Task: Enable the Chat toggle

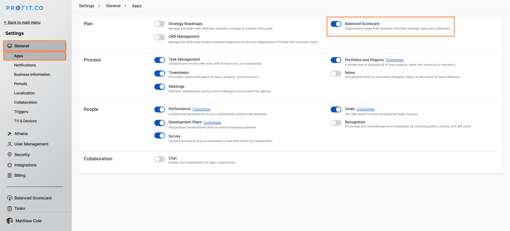Action: (x=159, y=159)
